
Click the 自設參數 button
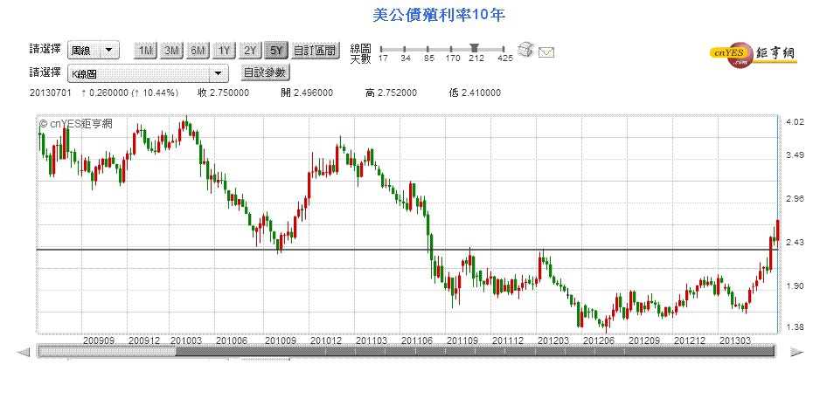[x=264, y=73]
